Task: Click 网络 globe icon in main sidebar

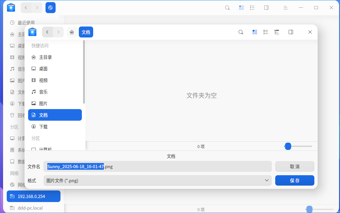Action: 12,185
